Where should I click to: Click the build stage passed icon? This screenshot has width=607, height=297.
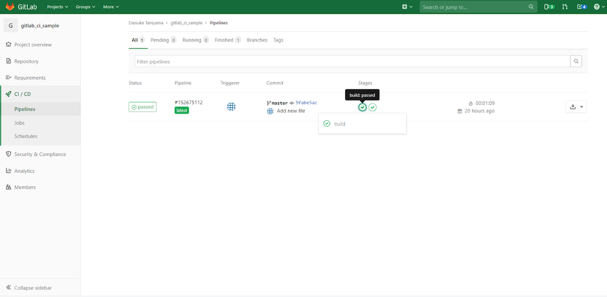tap(362, 107)
